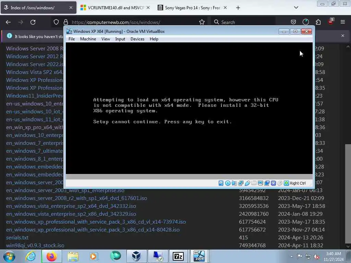
Task: Open the Firefox hamburger menu
Action: point(343,22)
